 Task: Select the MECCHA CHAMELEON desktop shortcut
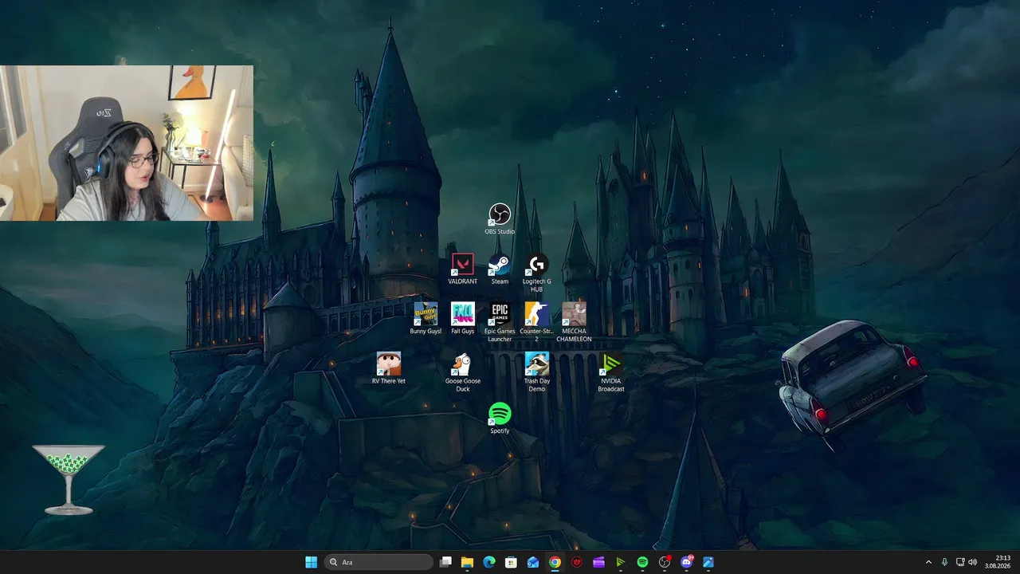tap(574, 322)
